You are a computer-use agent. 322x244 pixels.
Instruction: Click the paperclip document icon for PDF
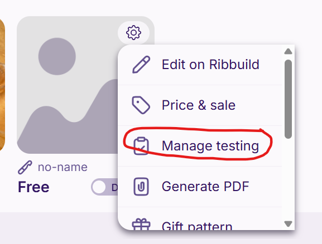(141, 187)
